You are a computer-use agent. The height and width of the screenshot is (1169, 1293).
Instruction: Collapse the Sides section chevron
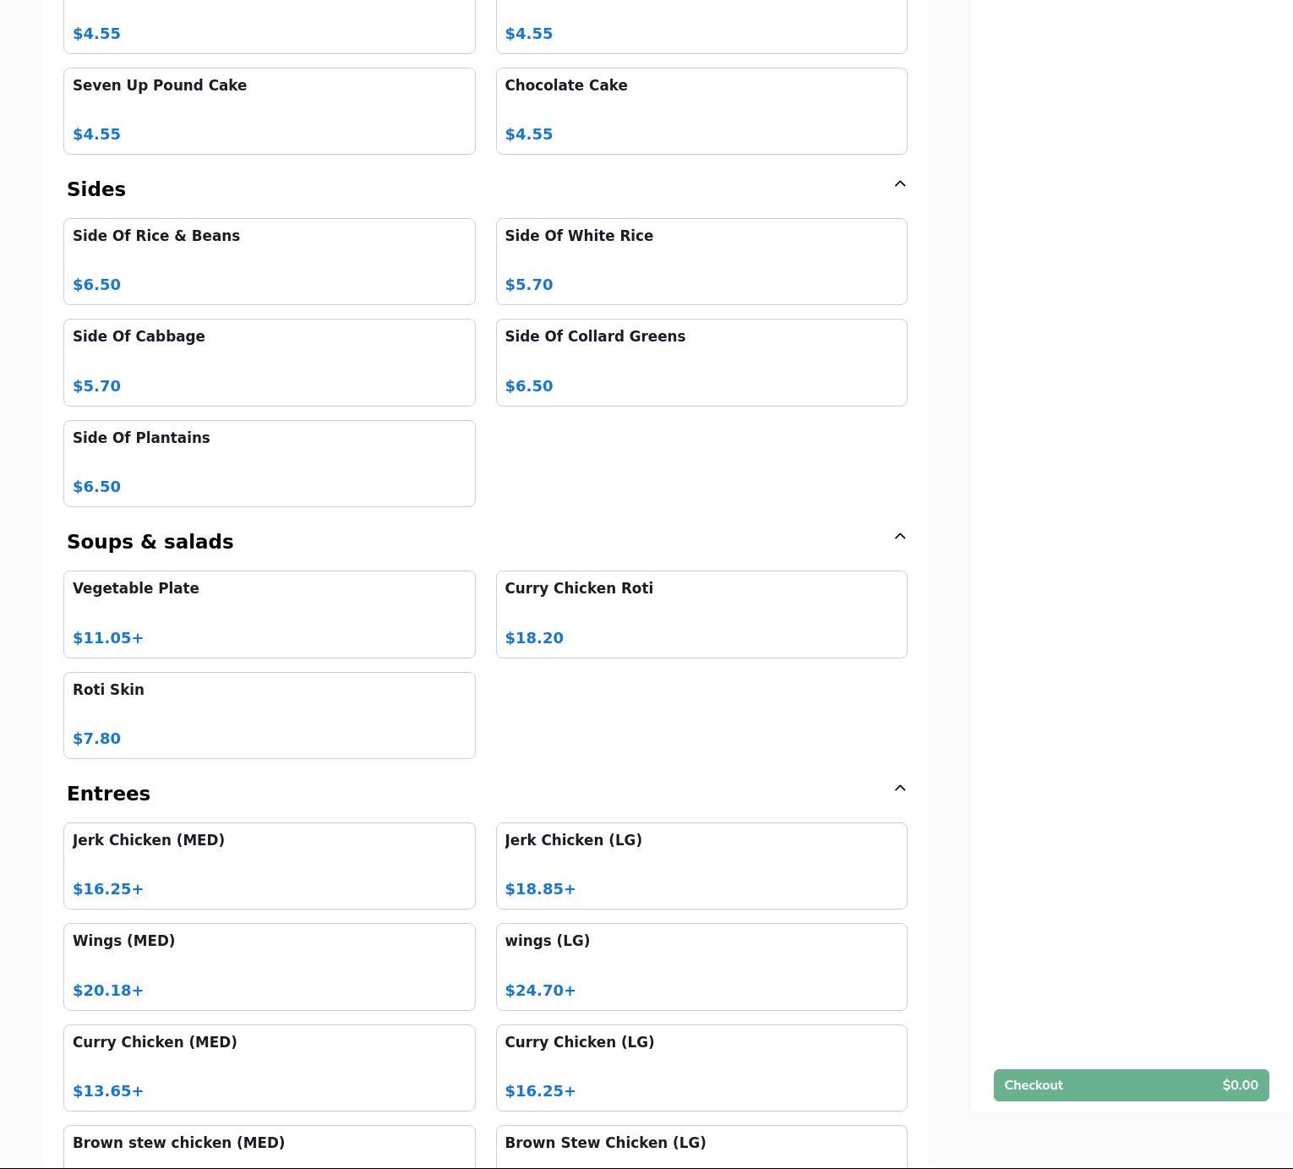point(899,184)
